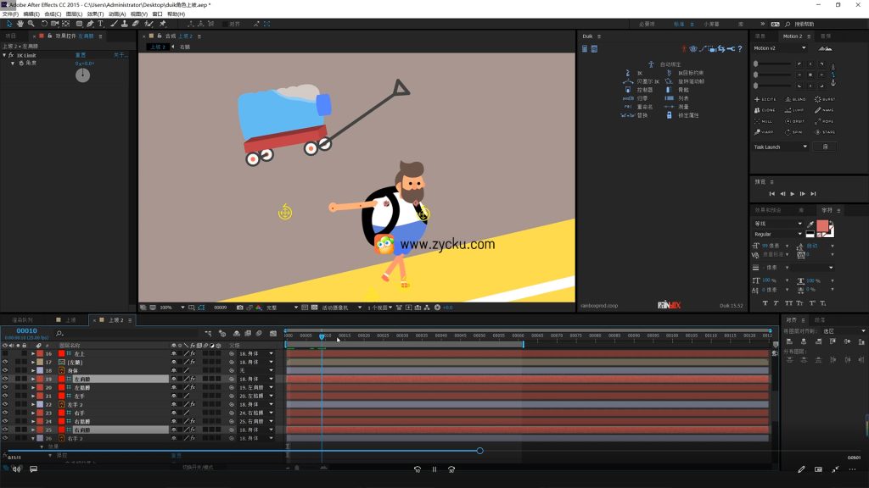The image size is (869, 488).
Task: Expand layer 16 左上 properties
Action: click(33, 354)
